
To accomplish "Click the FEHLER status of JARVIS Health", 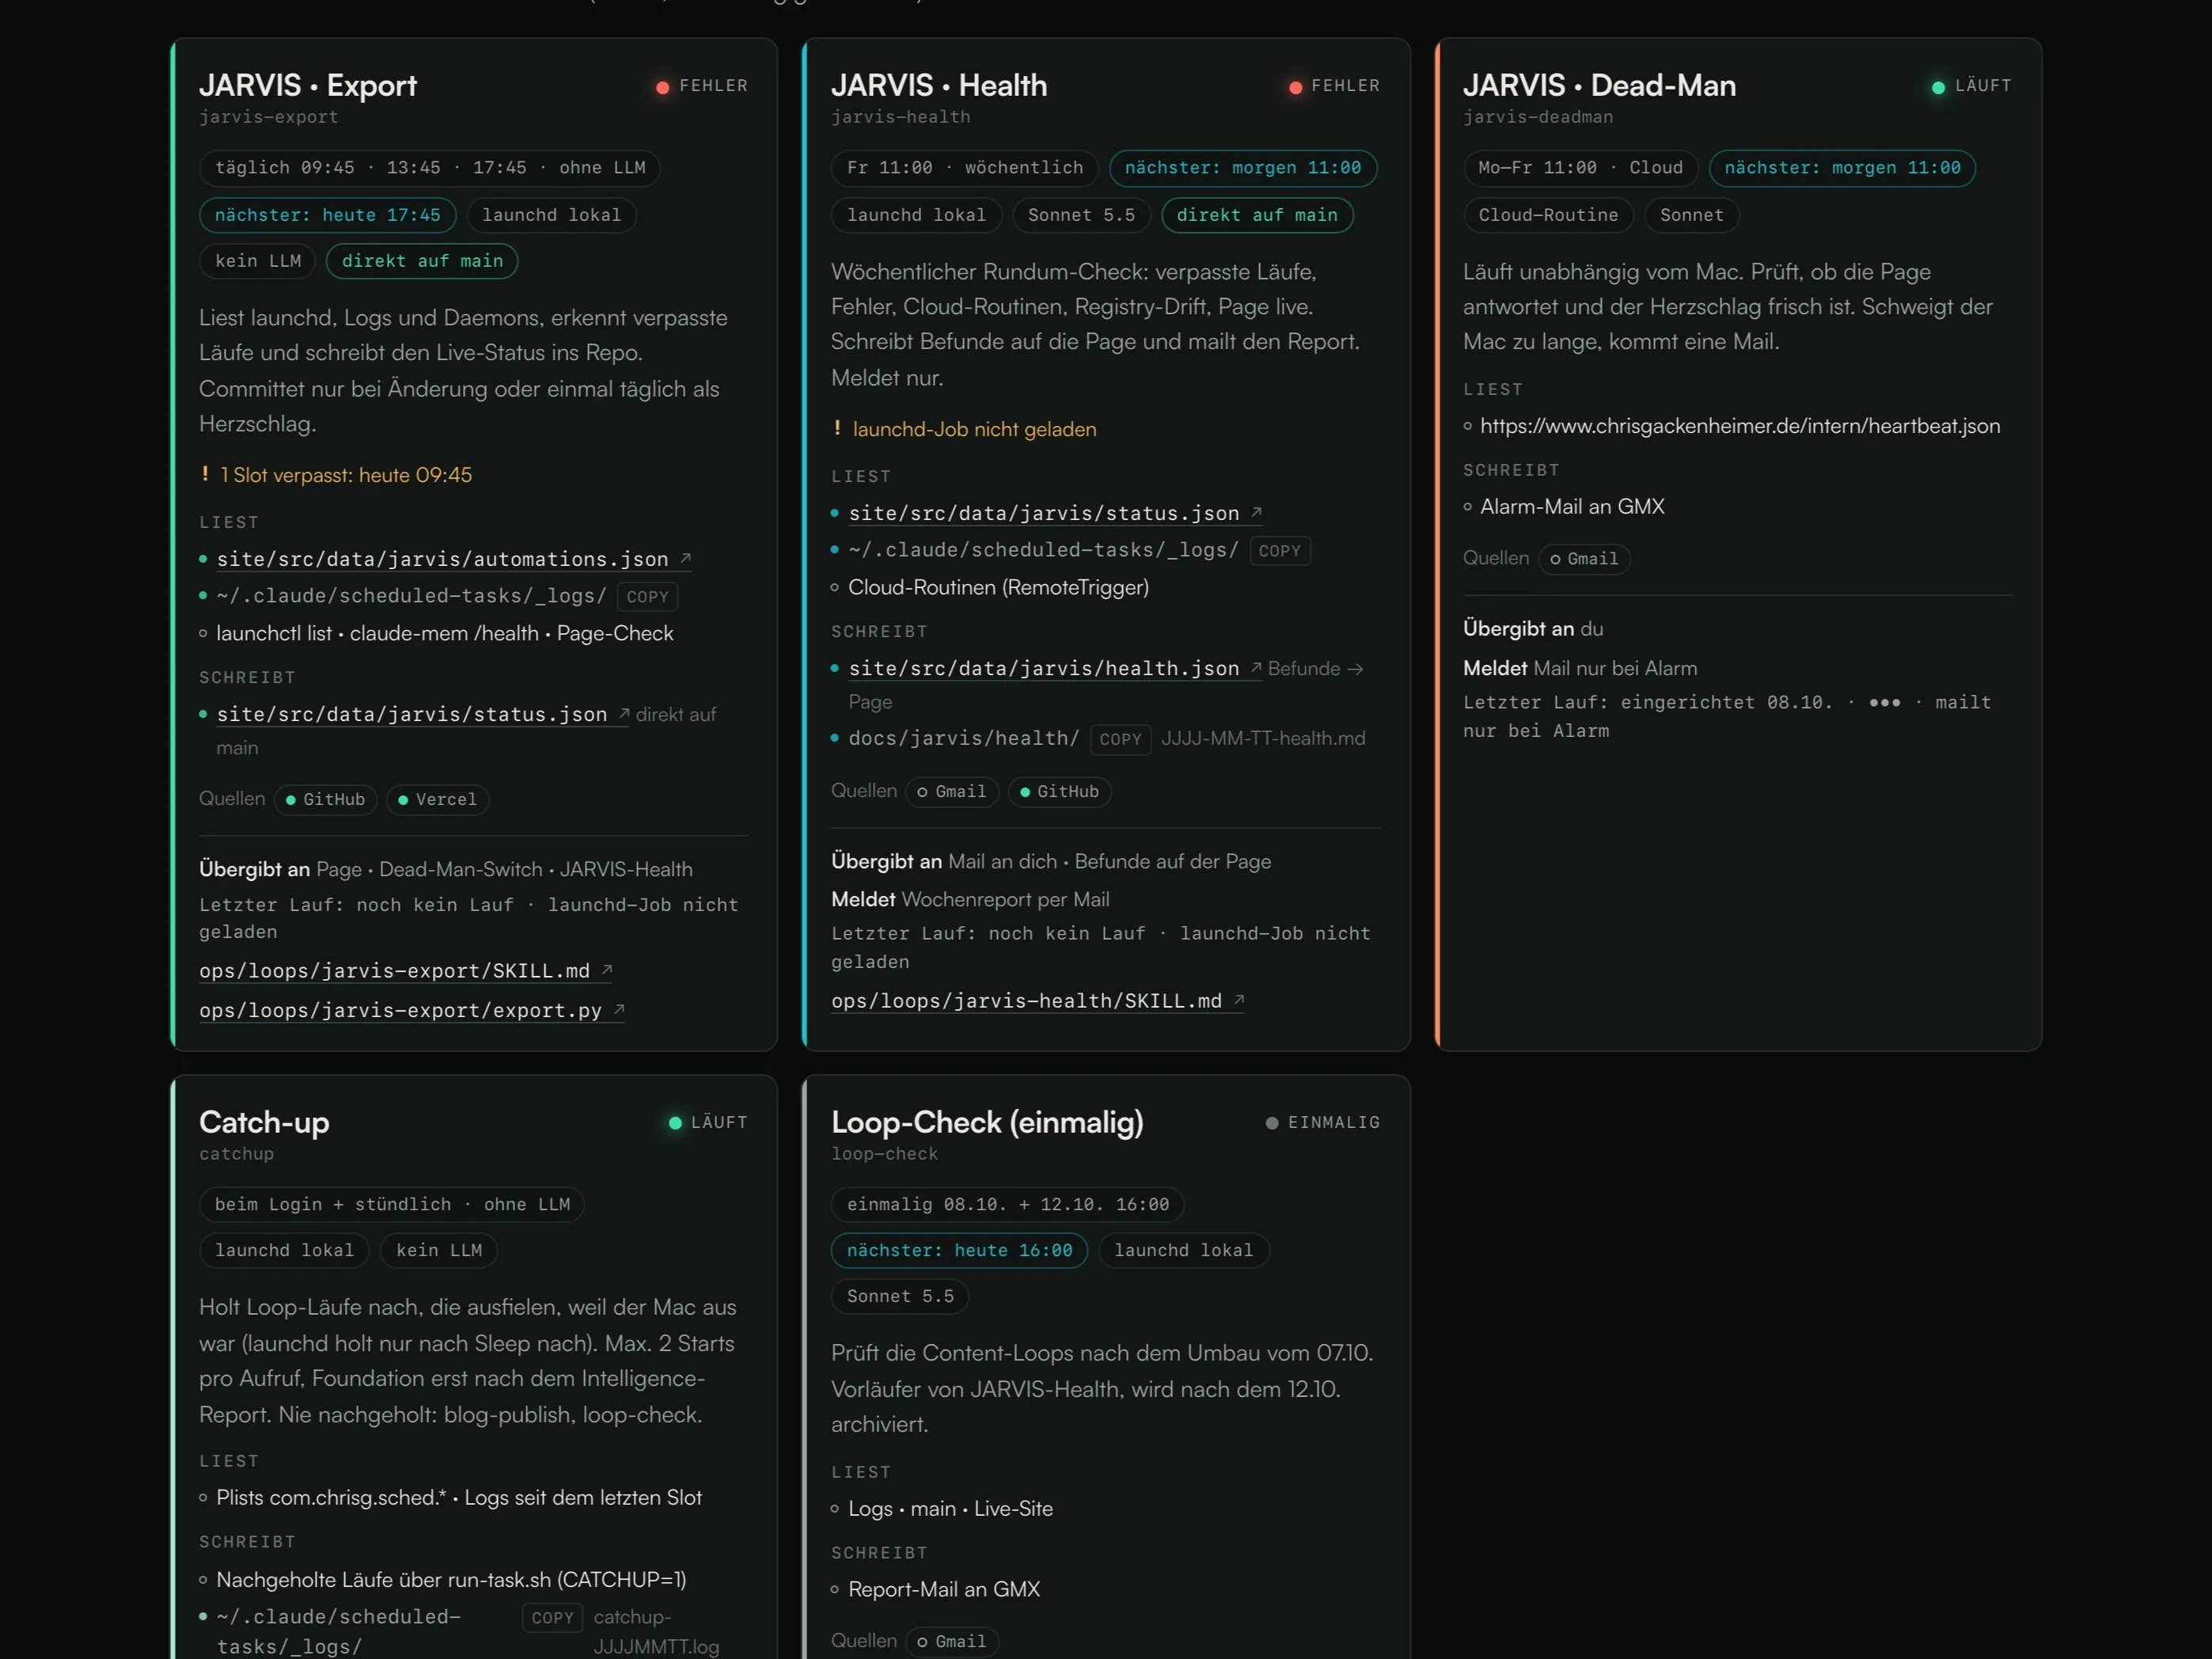I will coord(1334,86).
